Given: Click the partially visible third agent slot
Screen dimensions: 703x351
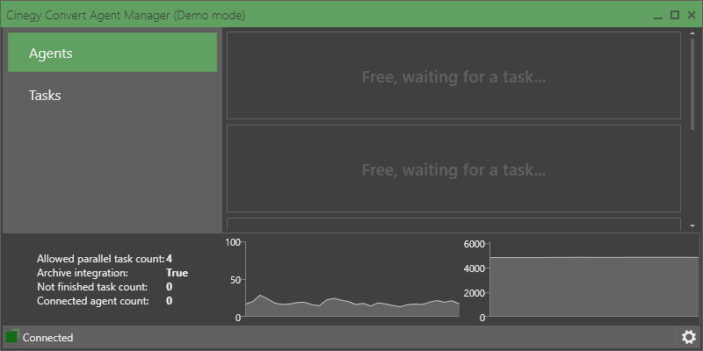Looking at the screenshot, I should pyautogui.click(x=453, y=225).
